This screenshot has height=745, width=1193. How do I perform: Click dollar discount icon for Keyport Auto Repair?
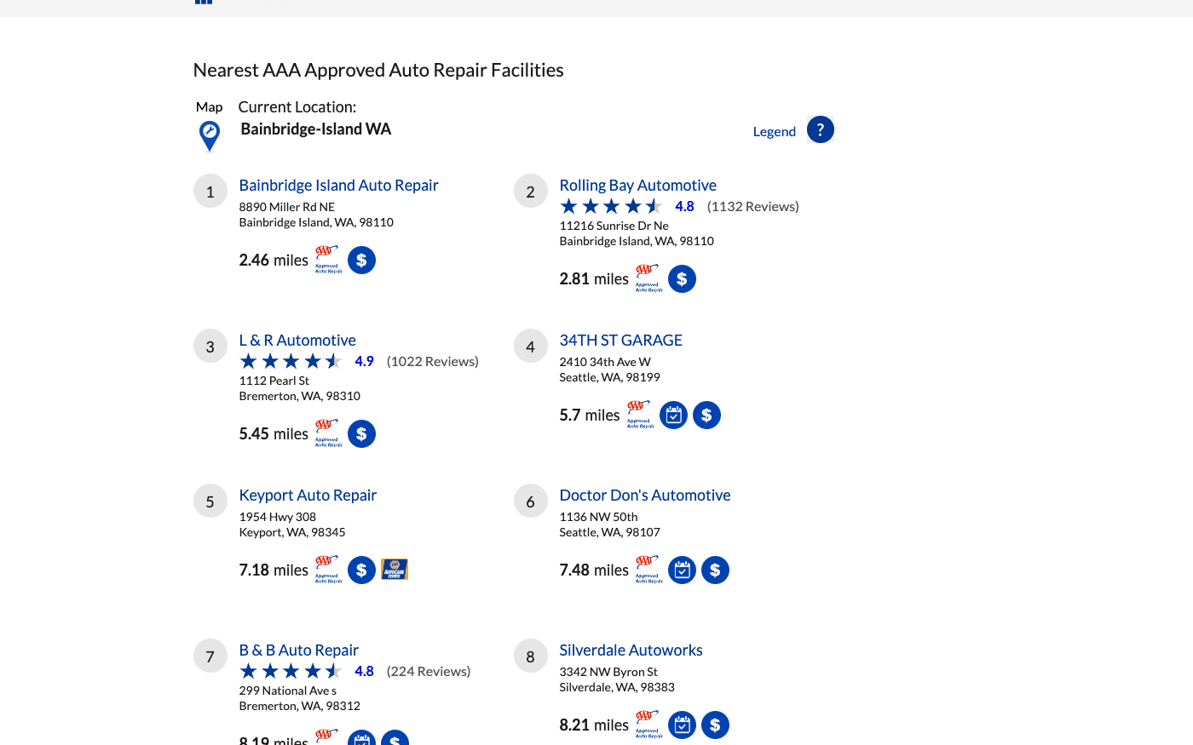pyautogui.click(x=361, y=570)
